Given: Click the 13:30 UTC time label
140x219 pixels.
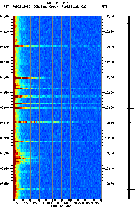Looking at the screenshot, I should click(x=110, y=154).
